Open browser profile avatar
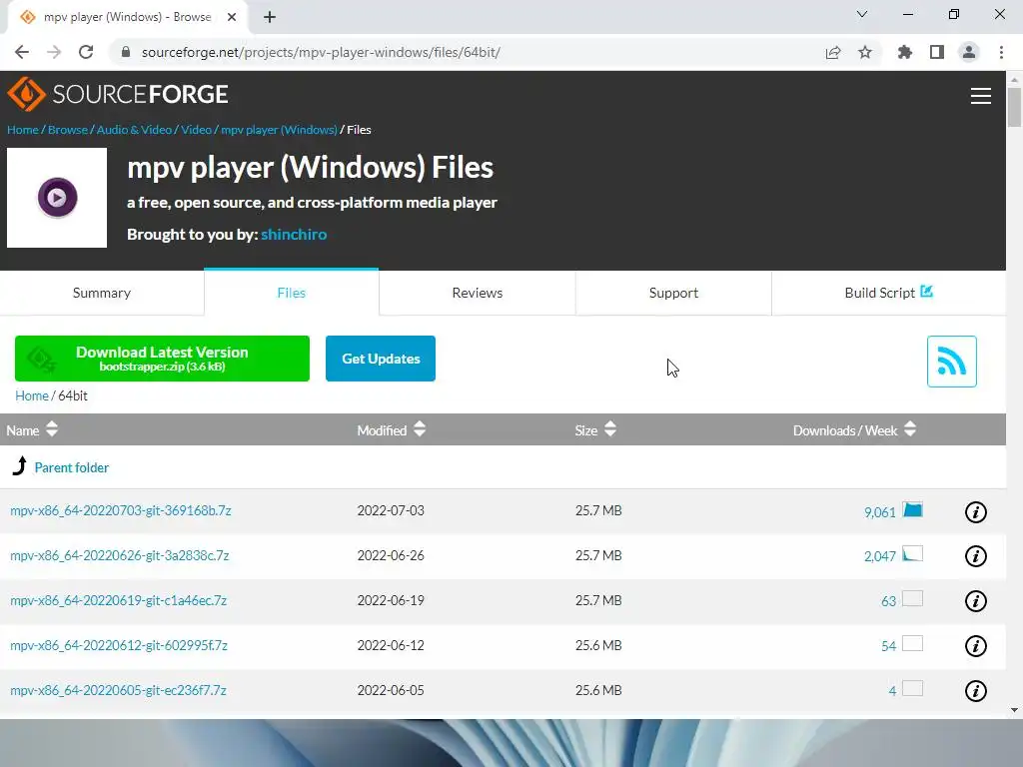The width and height of the screenshot is (1023, 767). click(x=969, y=52)
